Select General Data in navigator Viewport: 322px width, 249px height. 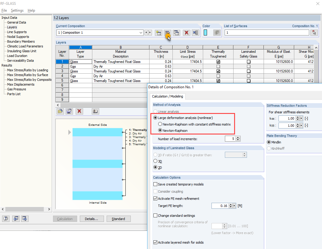click(17, 22)
